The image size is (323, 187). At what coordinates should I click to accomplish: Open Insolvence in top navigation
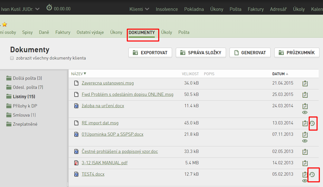pyautogui.click(x=167, y=9)
